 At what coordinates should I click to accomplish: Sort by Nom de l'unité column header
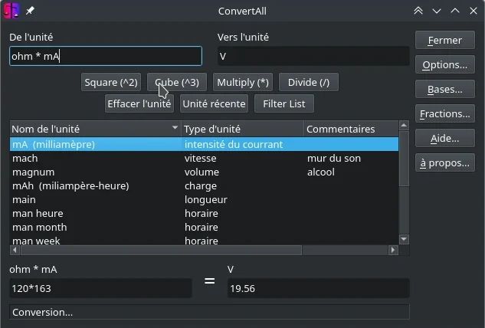pyautogui.click(x=95, y=129)
